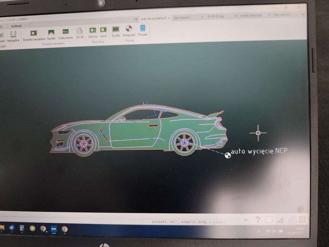Open the Edycja edit toolpath icon
This screenshot has height=247, width=329.
point(93,32)
